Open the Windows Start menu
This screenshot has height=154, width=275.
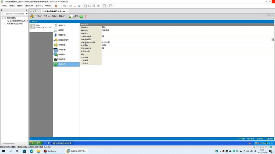coord(3,151)
